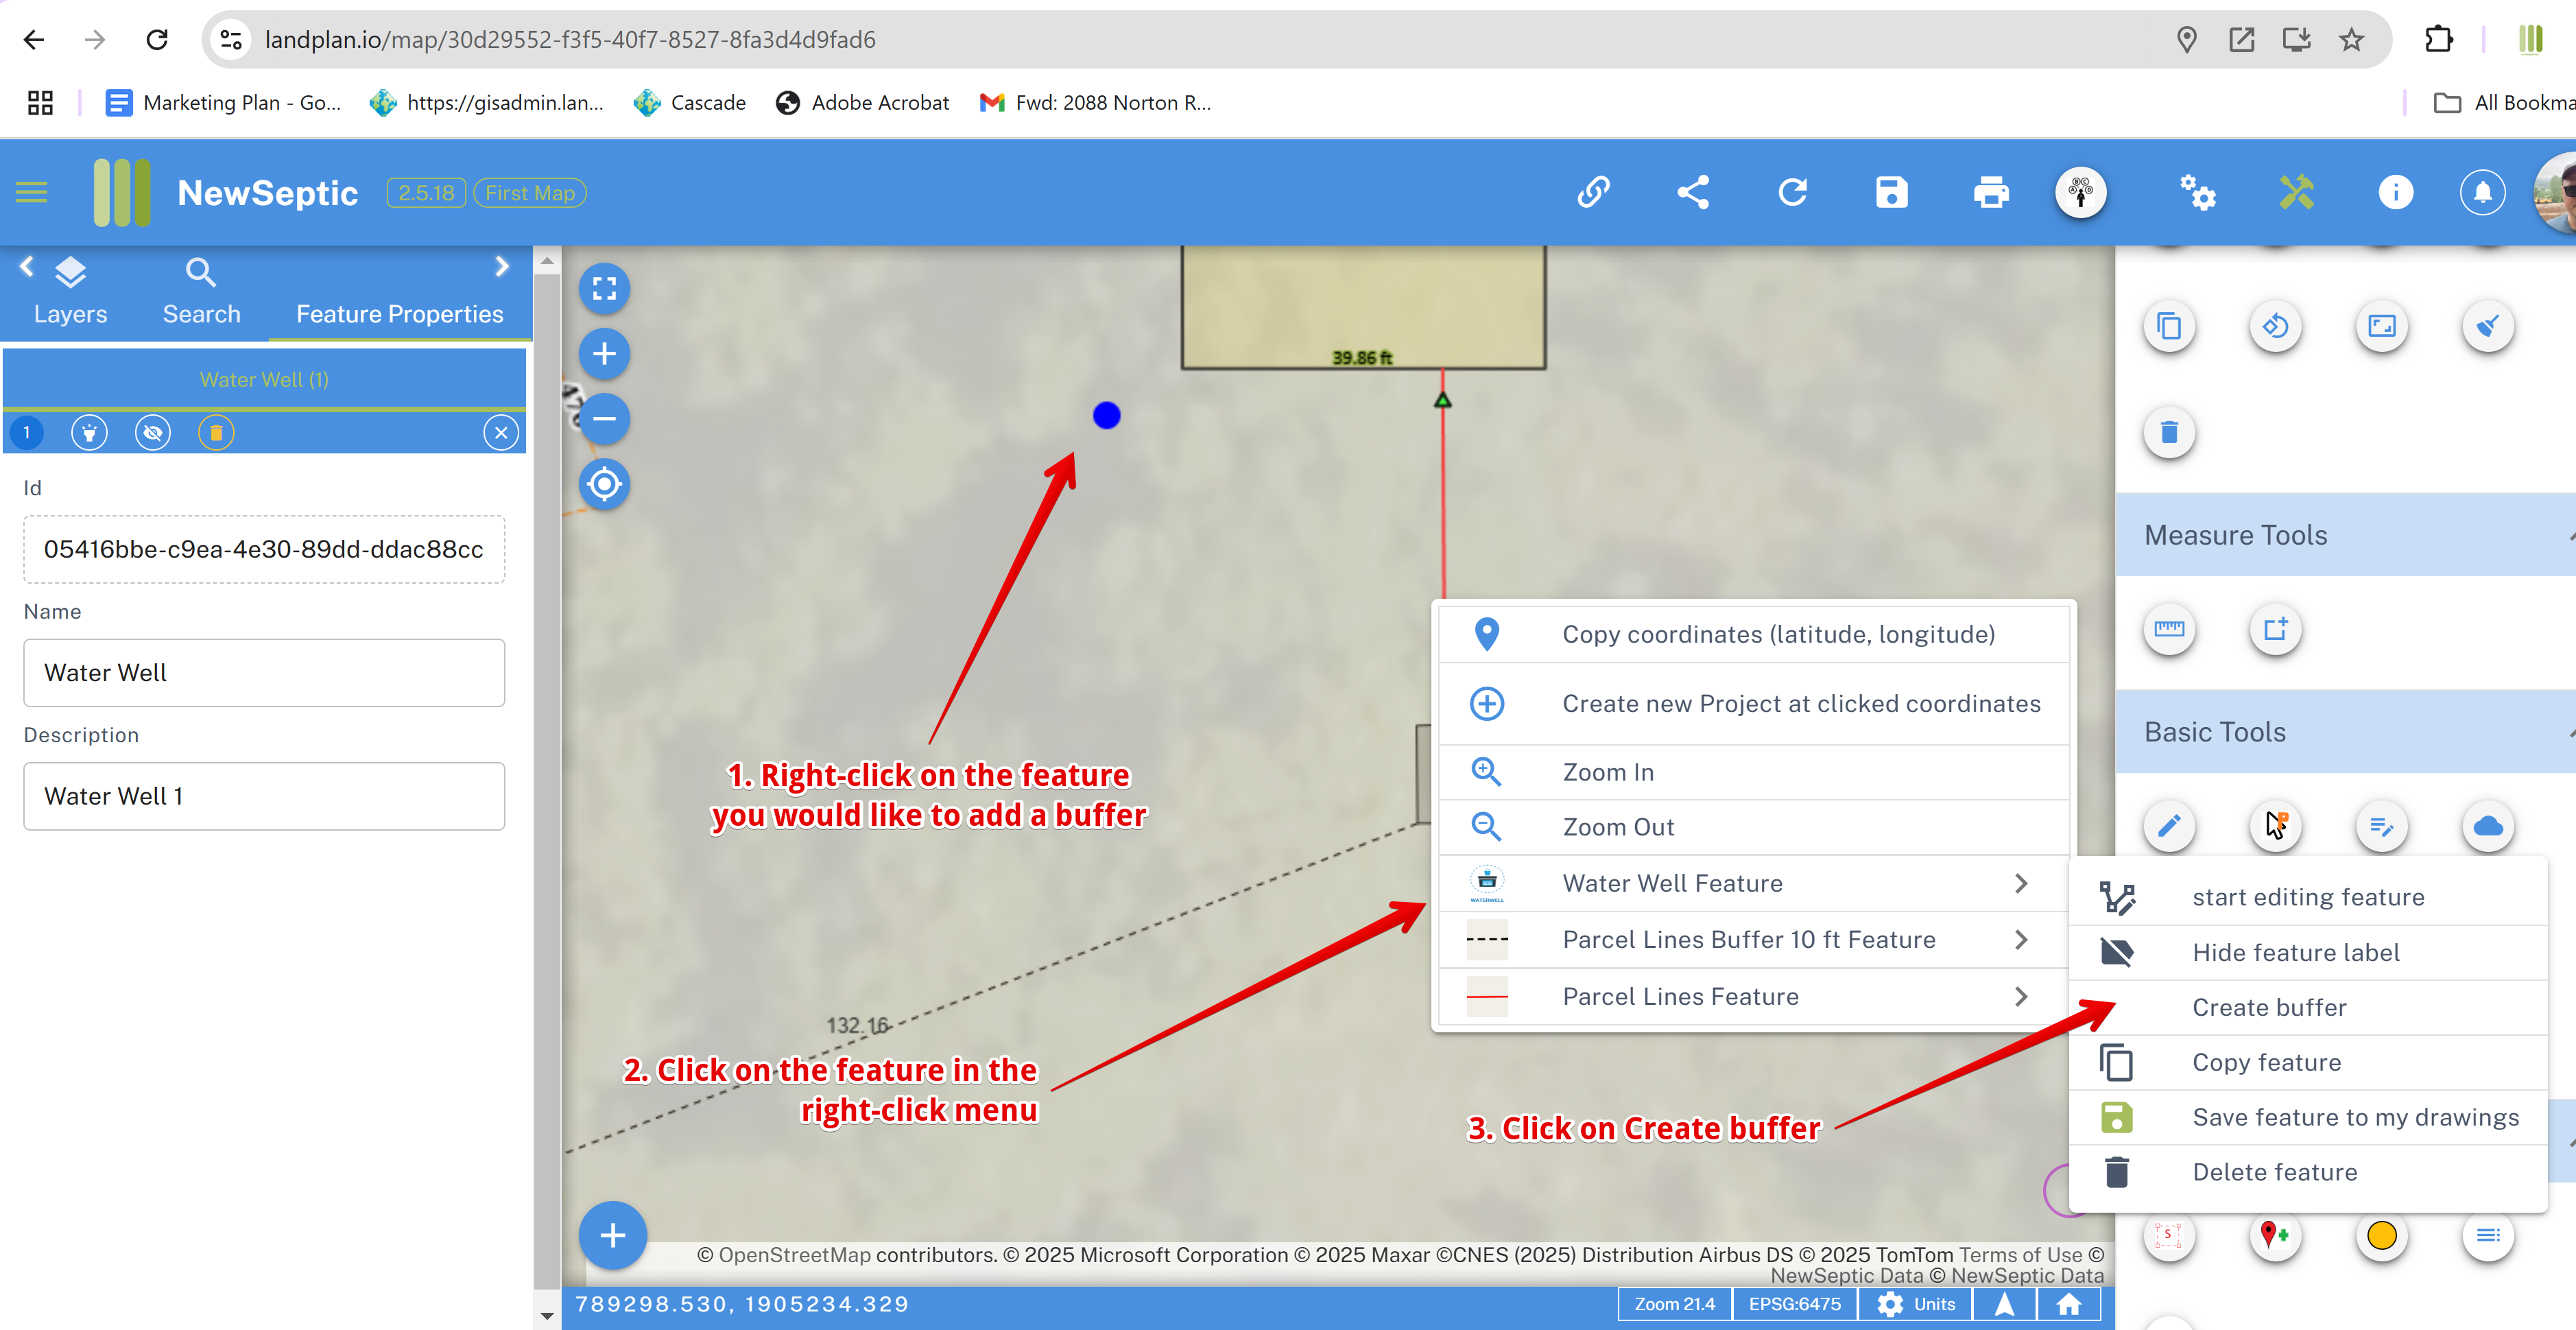Image resolution: width=2576 pixels, height=1330 pixels.
Task: Click the EPSG:6475 projection button
Action: tap(1794, 1304)
